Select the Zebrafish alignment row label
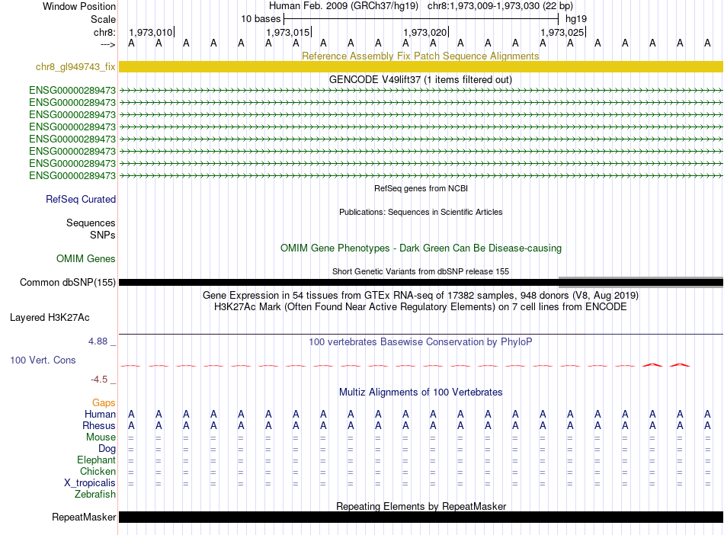This screenshot has height=535, width=724. click(x=95, y=495)
